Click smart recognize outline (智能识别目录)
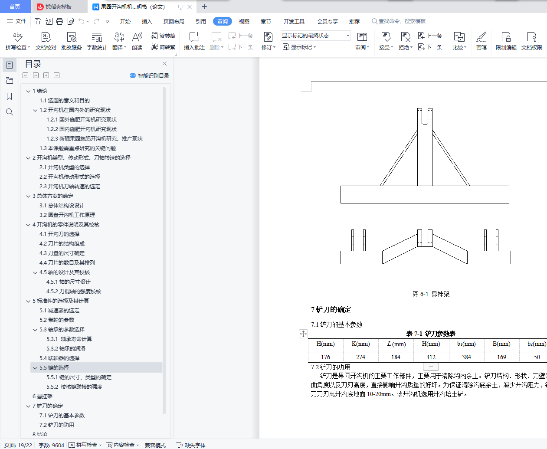This screenshot has height=449, width=547. pos(149,75)
